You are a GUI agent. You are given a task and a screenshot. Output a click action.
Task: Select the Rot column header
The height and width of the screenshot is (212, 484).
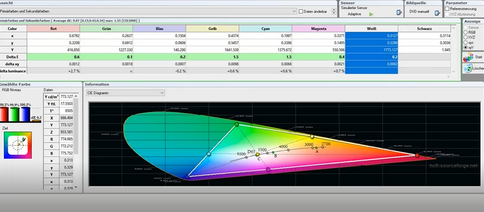pyautogui.click(x=53, y=29)
